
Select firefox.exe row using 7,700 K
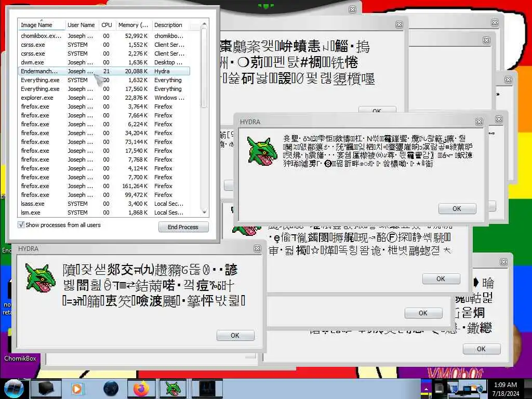tap(104, 177)
